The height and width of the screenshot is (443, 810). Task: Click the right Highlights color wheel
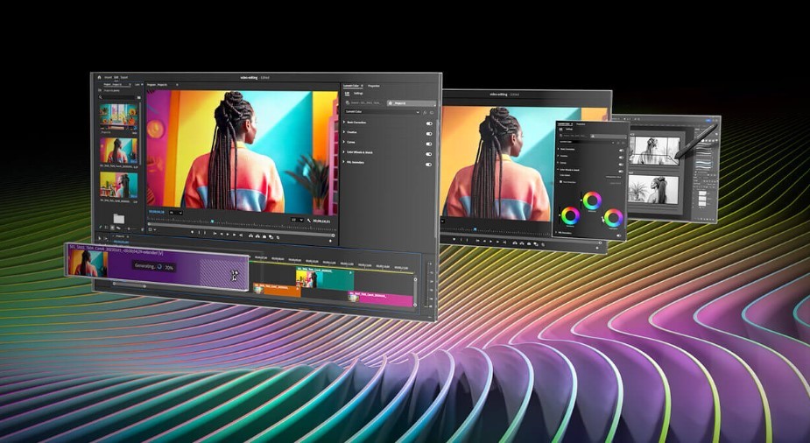click(613, 217)
